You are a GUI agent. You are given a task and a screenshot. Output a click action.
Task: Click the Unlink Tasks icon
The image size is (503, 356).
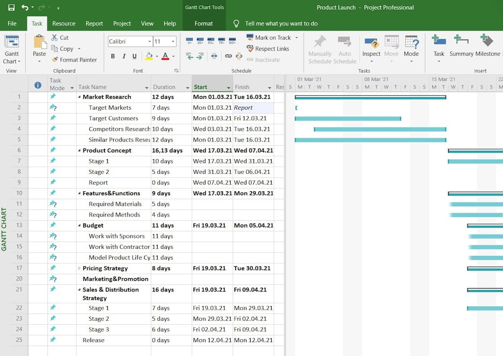tap(239, 56)
